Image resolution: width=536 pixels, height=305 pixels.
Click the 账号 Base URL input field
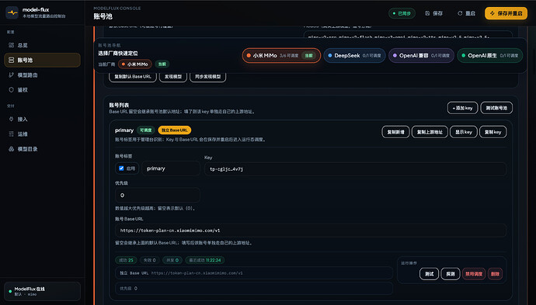[x=311, y=230]
